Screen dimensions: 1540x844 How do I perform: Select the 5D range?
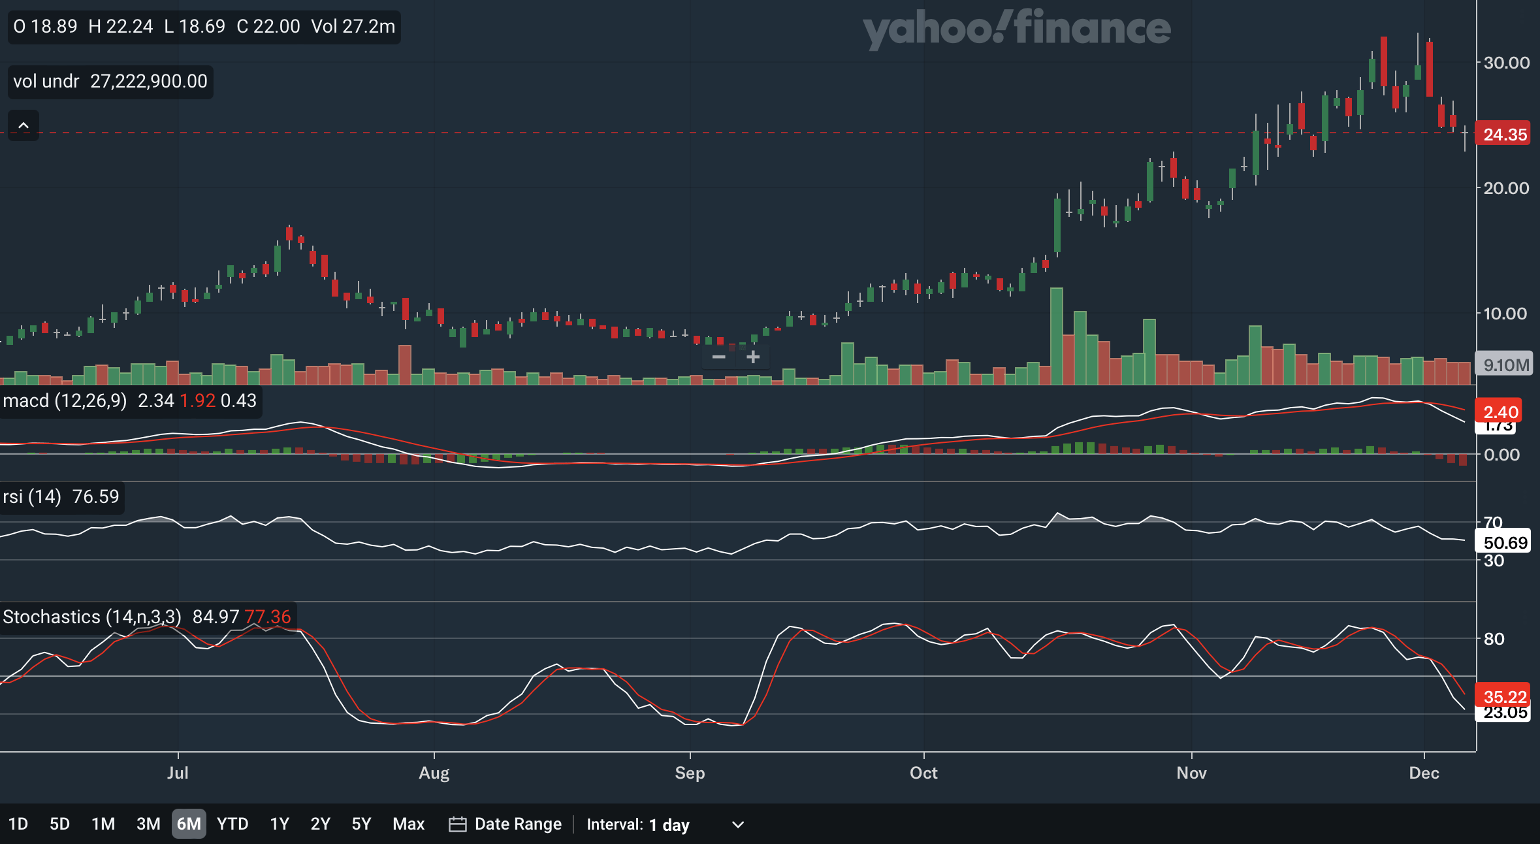(x=59, y=824)
